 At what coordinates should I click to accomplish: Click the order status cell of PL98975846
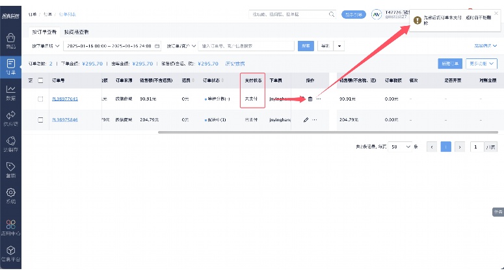click(215, 120)
